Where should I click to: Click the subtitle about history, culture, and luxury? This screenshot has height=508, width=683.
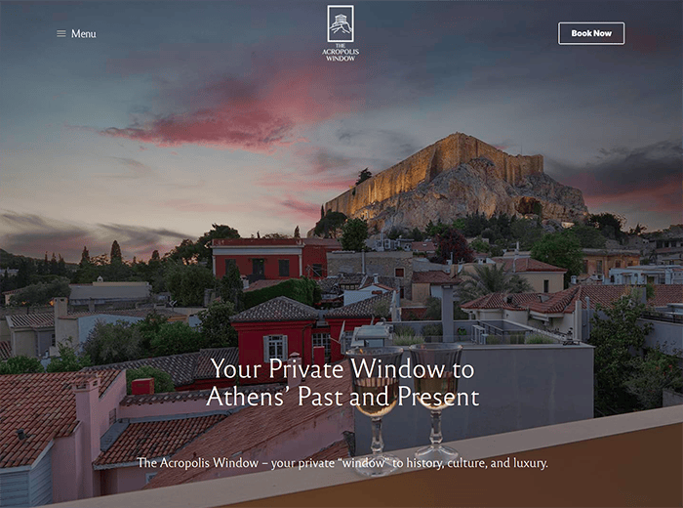(x=342, y=463)
